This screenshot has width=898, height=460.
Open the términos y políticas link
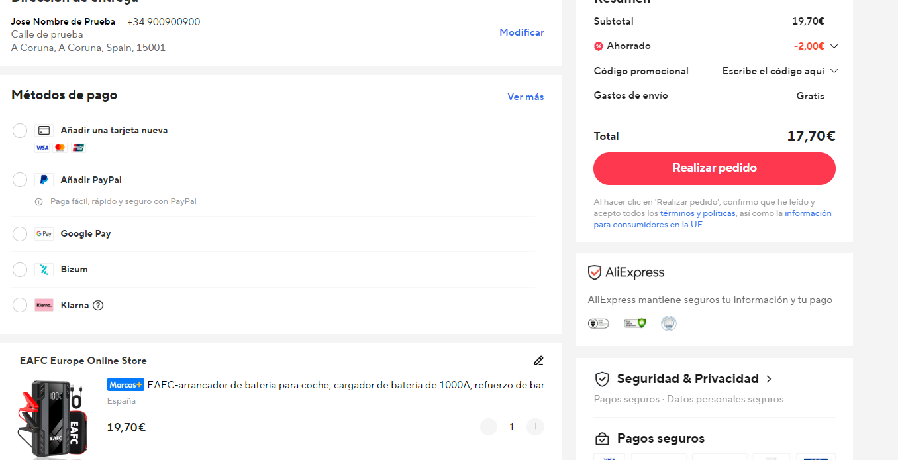[x=697, y=213]
